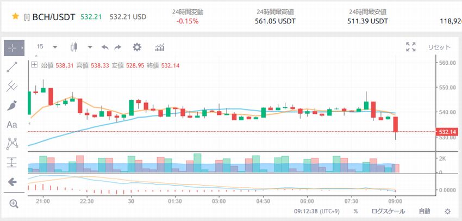The height and width of the screenshot is (221, 462).
Task: Open the 15 minute interval dropdown arrow
Action: tap(55, 47)
